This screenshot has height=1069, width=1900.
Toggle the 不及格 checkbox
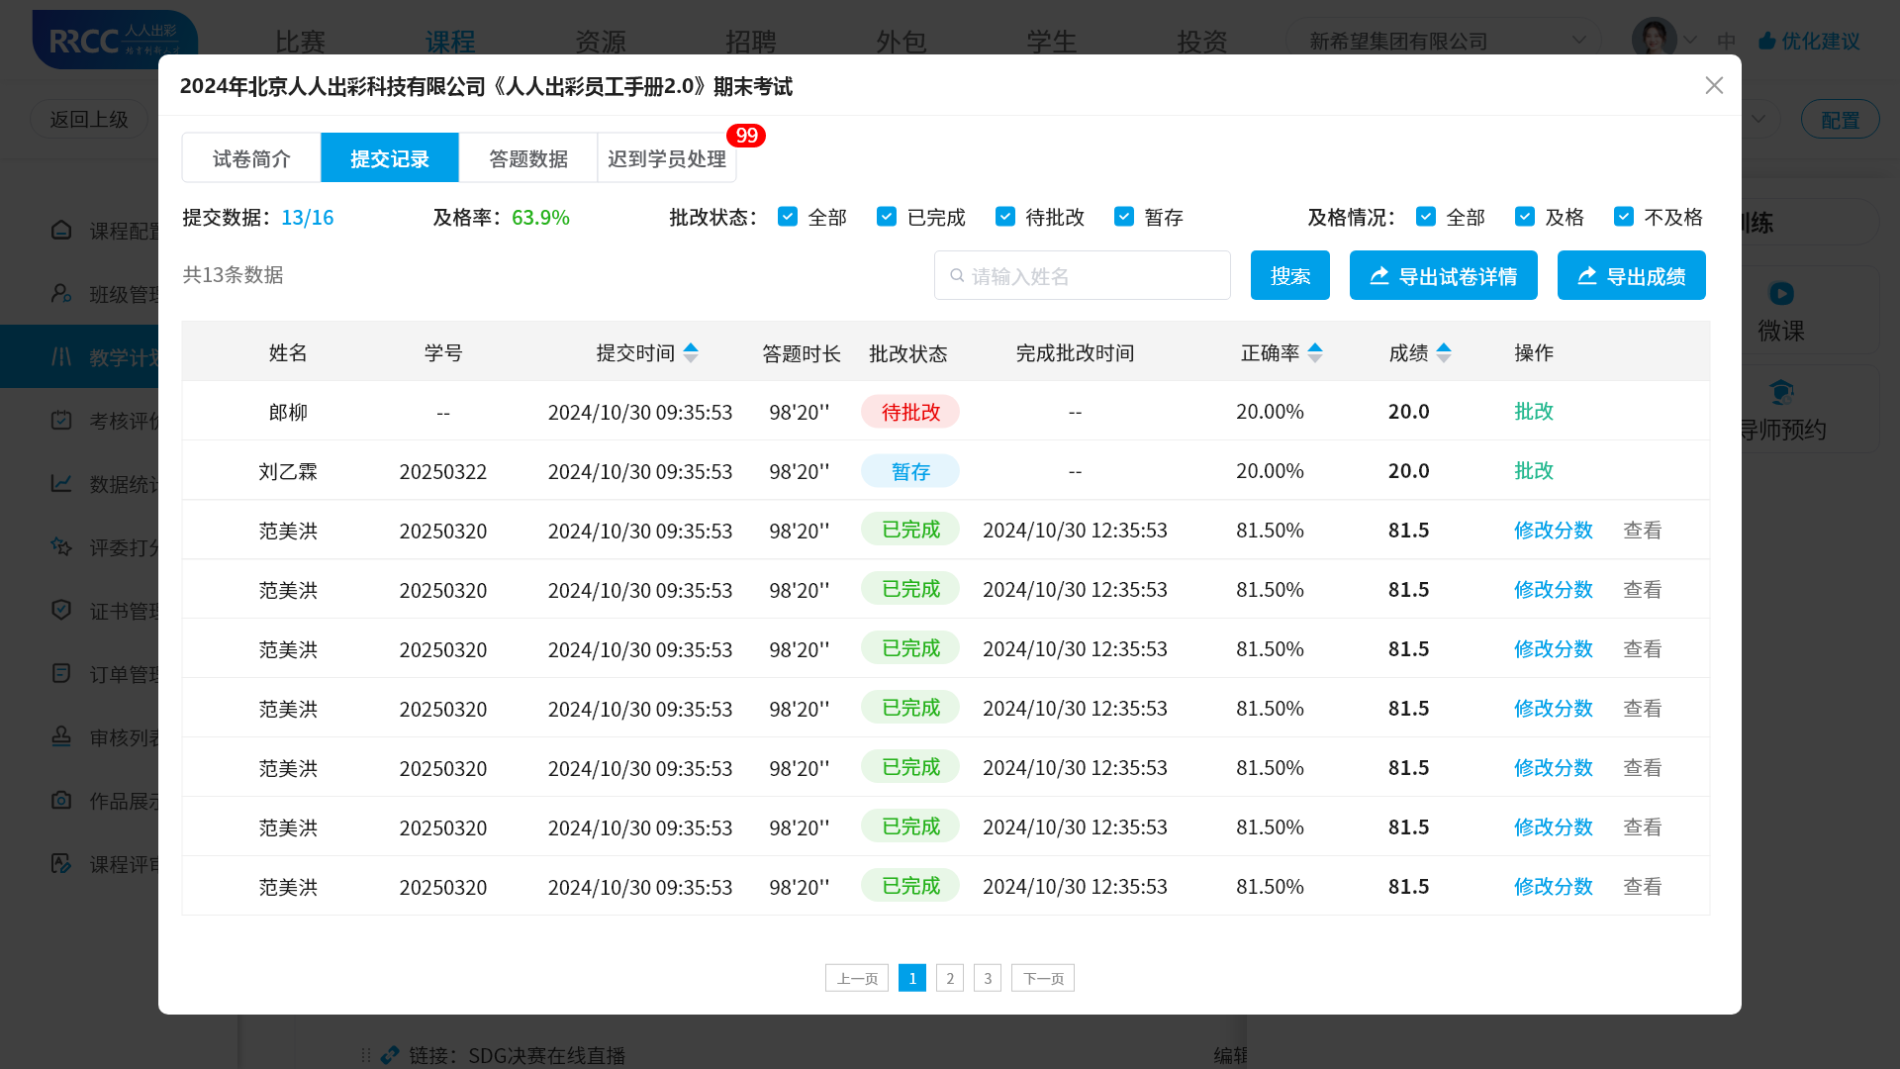1624,216
